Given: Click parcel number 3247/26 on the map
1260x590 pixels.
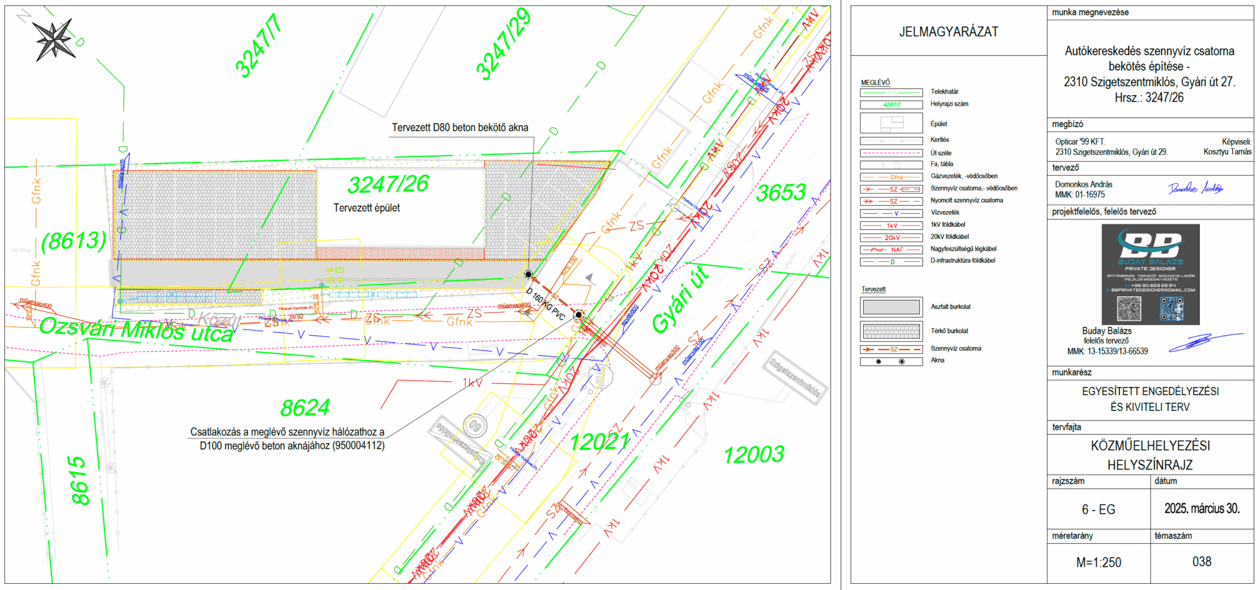Looking at the screenshot, I should pos(388,184).
